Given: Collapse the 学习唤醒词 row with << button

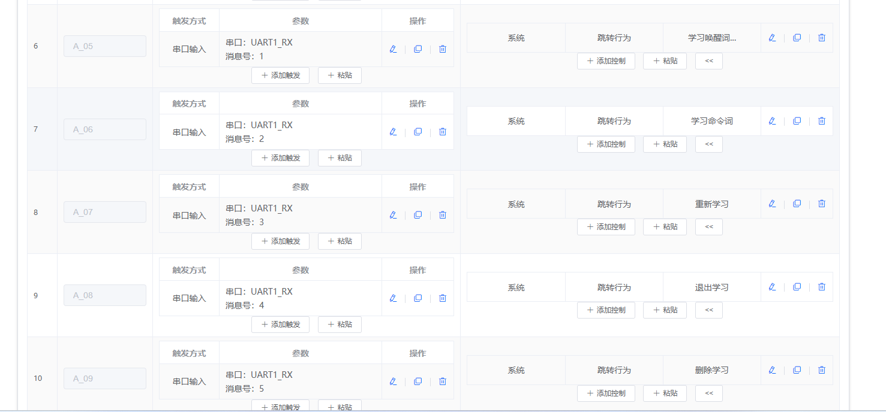Looking at the screenshot, I should tap(708, 60).
